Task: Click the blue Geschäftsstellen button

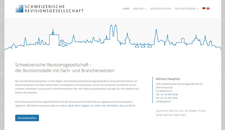Action: point(27,118)
